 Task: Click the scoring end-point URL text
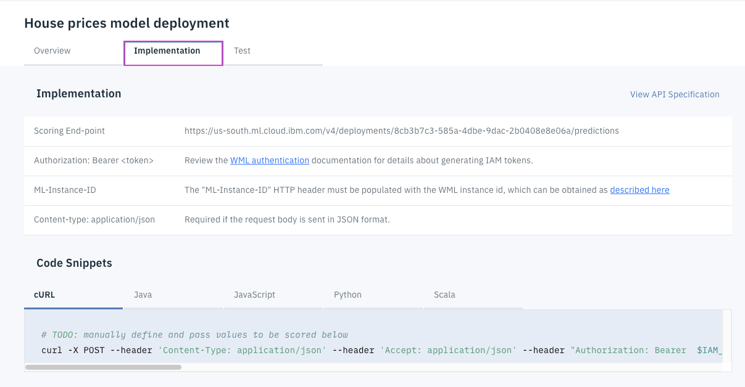(401, 131)
